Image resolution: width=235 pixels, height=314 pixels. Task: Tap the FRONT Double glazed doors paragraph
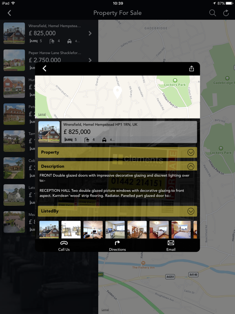tap(114, 178)
